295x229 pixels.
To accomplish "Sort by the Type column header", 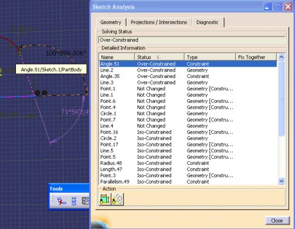I will [210, 57].
